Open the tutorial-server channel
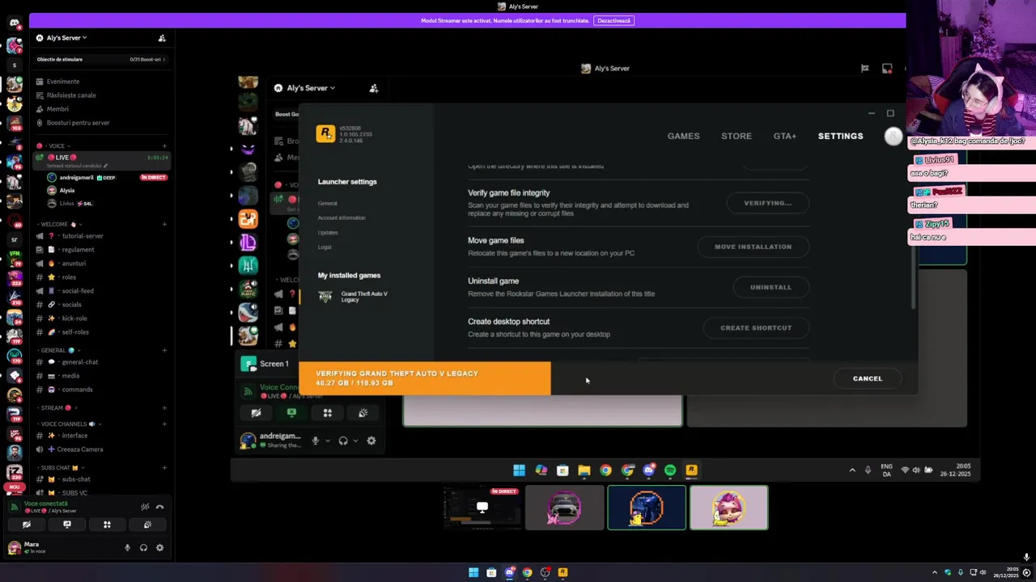 (x=83, y=236)
